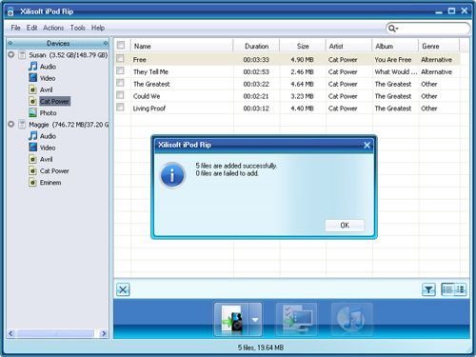Click the Video icon under Maggie
Screen dimensions: 476x357
tap(32, 148)
